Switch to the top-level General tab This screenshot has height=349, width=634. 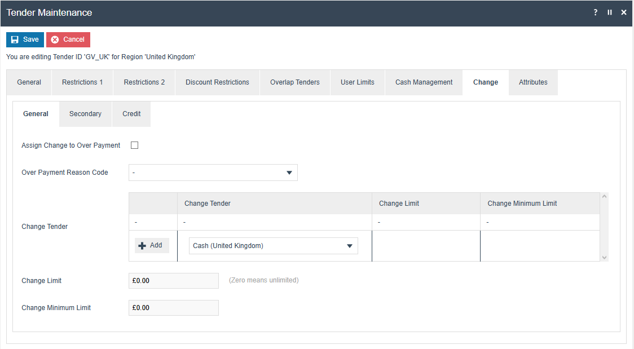[x=29, y=82]
